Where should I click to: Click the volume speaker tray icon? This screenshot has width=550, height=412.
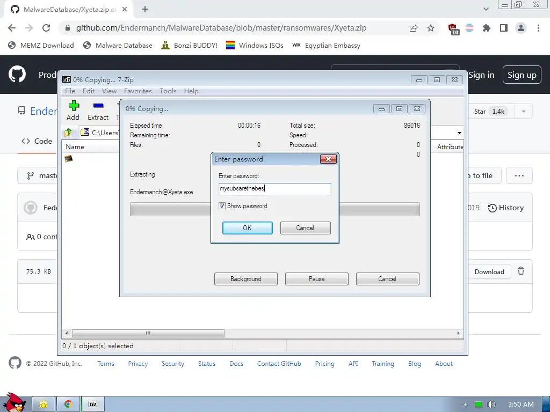[x=491, y=404]
